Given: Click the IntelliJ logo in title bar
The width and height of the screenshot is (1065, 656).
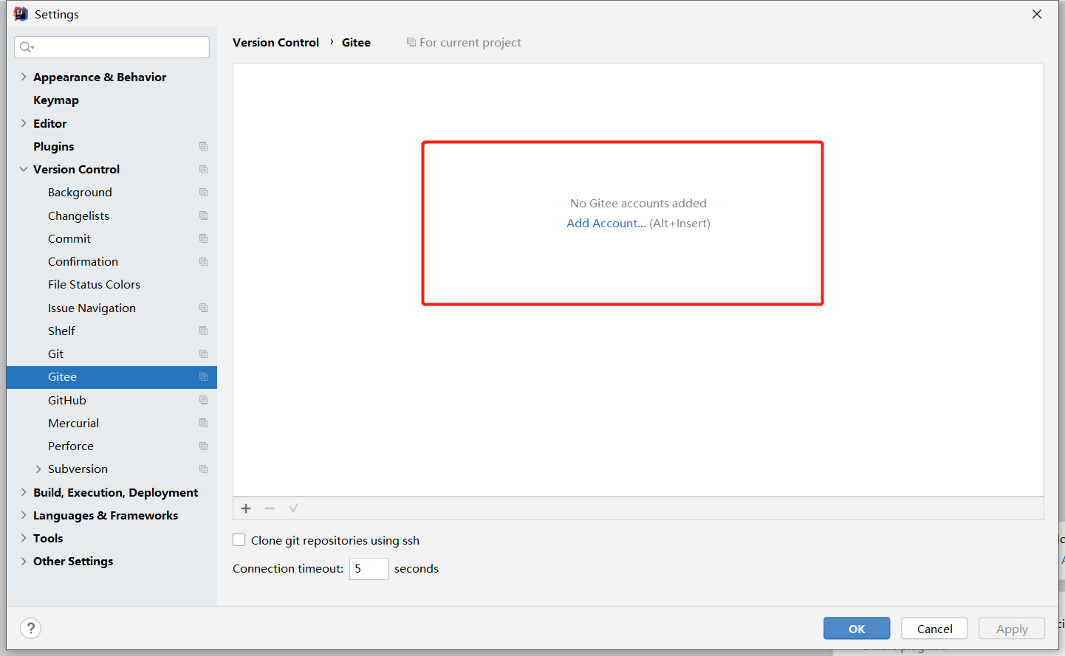Looking at the screenshot, I should tap(21, 14).
